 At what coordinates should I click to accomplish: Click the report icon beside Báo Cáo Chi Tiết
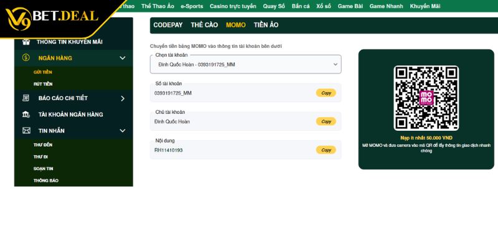click(x=26, y=98)
